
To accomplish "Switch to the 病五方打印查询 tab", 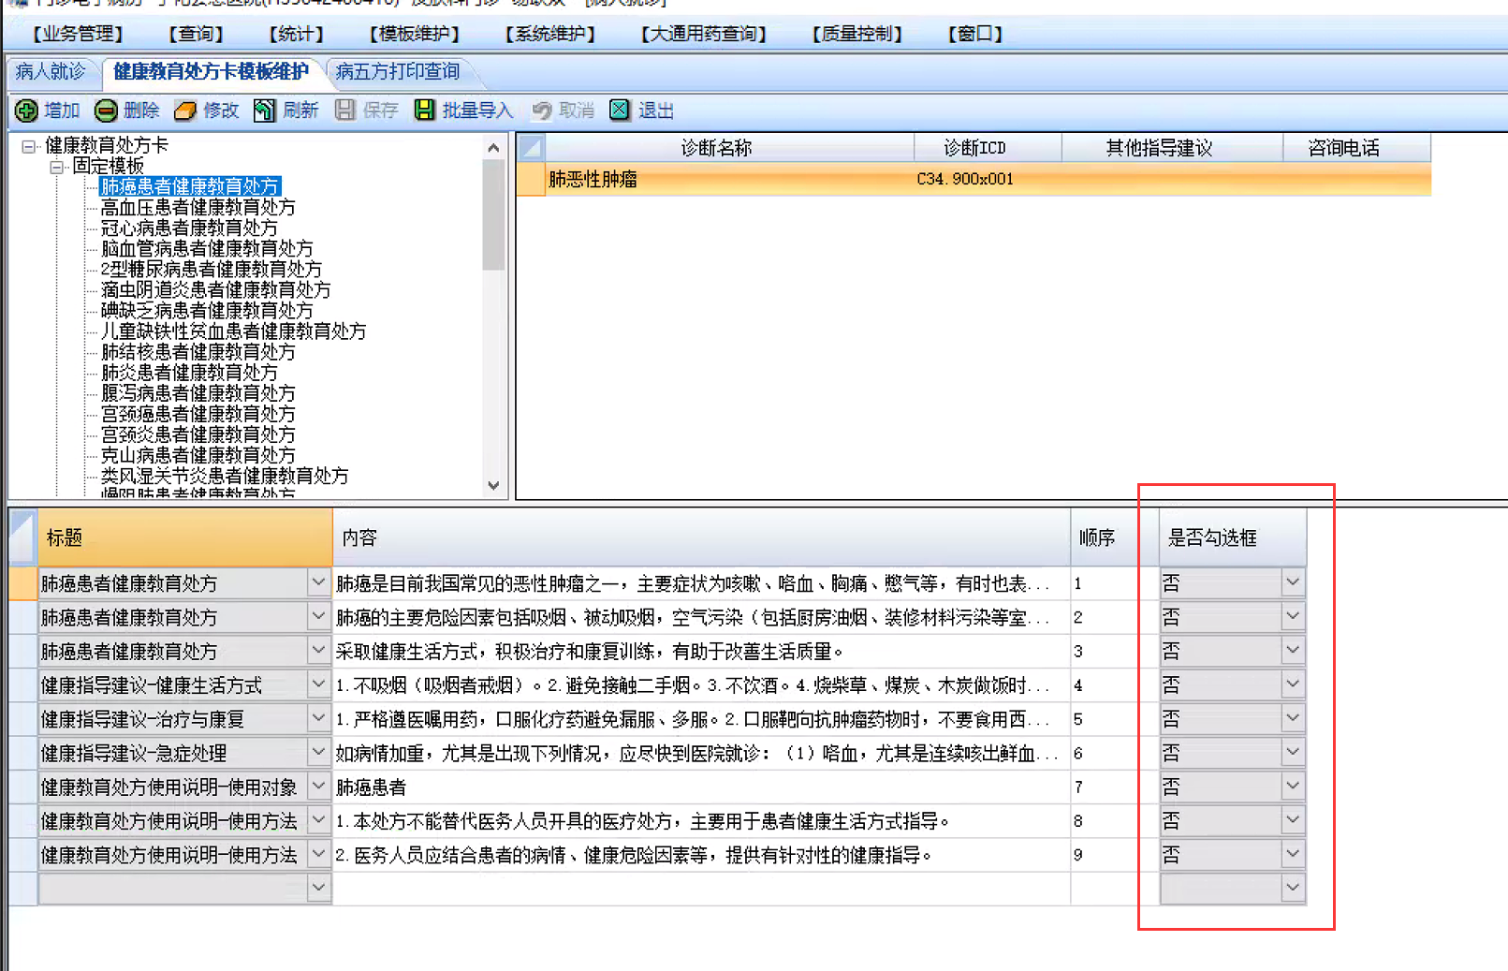I will coord(398,72).
